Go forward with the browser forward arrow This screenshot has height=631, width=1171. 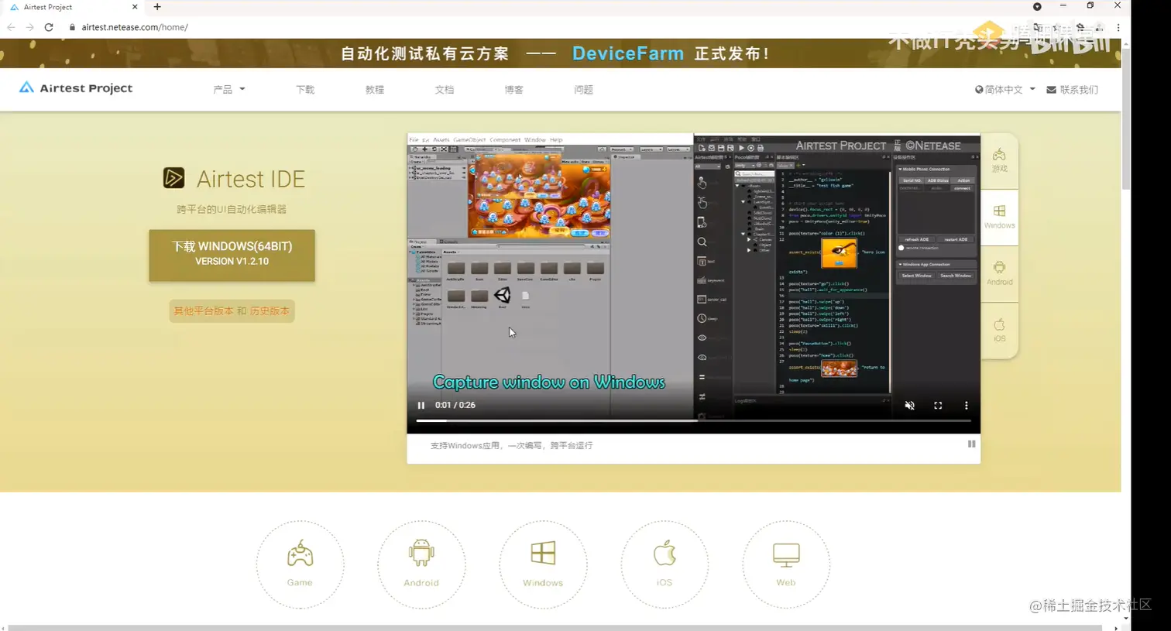pos(29,27)
